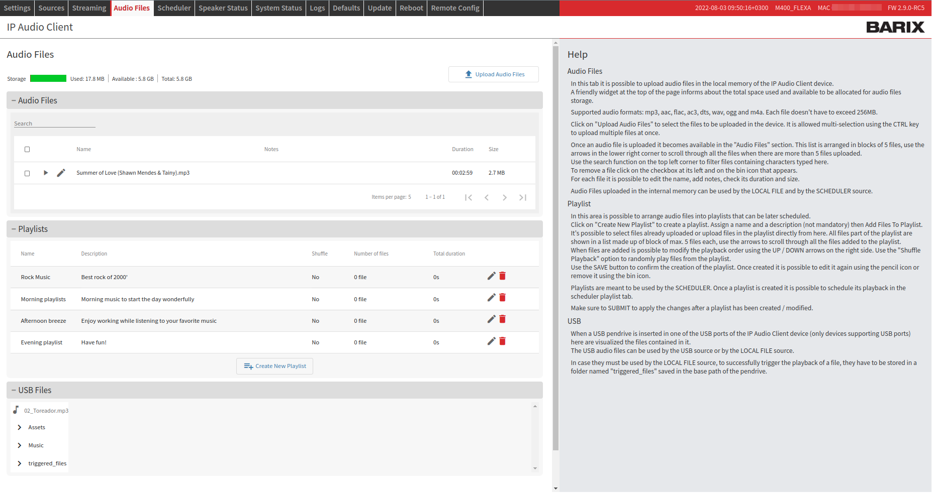The width and height of the screenshot is (932, 493).
Task: Expand the Assets USB folder
Action: [20, 427]
